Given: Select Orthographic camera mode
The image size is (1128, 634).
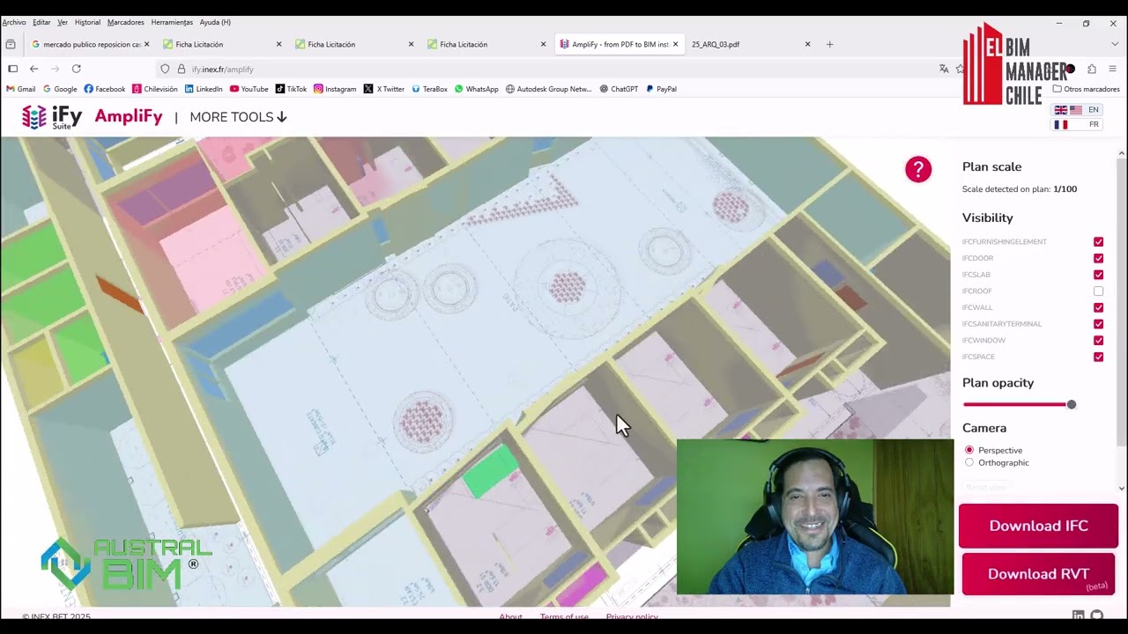Looking at the screenshot, I should [969, 462].
